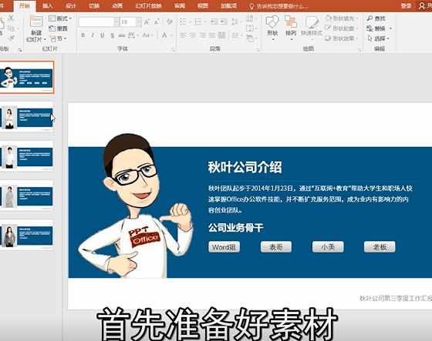Click the Word姐 button on slide
Image resolution: width=432 pixels, height=341 pixels.
click(x=224, y=247)
